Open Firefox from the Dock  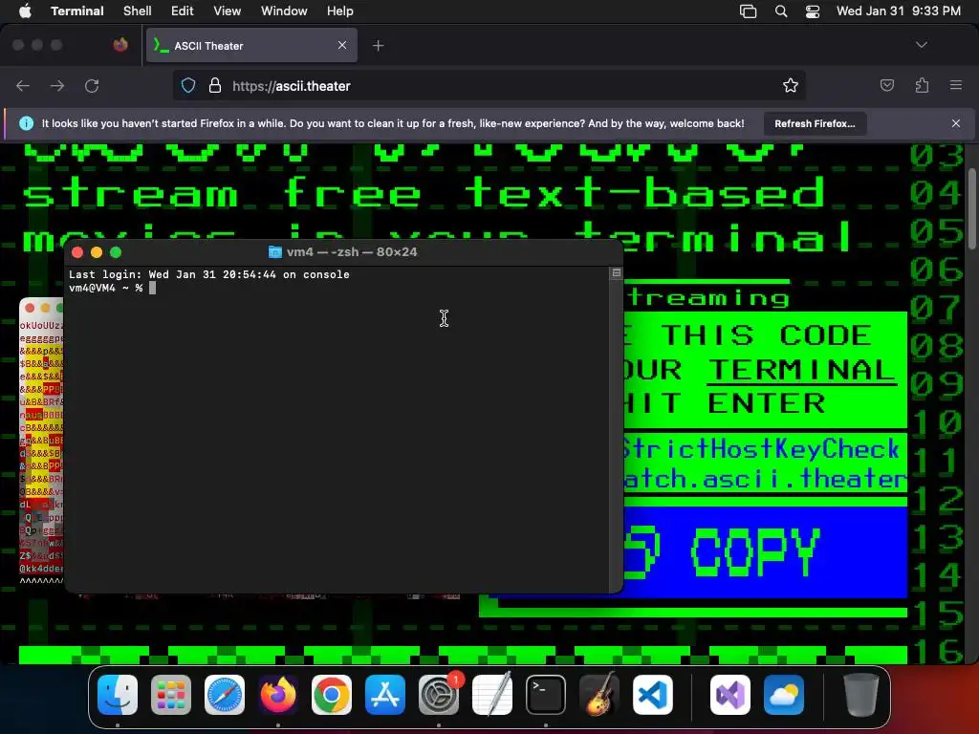point(278,695)
